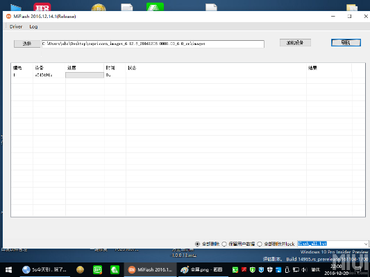Click the network/message tray icon
Viewport: 370px width, 277px height.
[x=296, y=269]
